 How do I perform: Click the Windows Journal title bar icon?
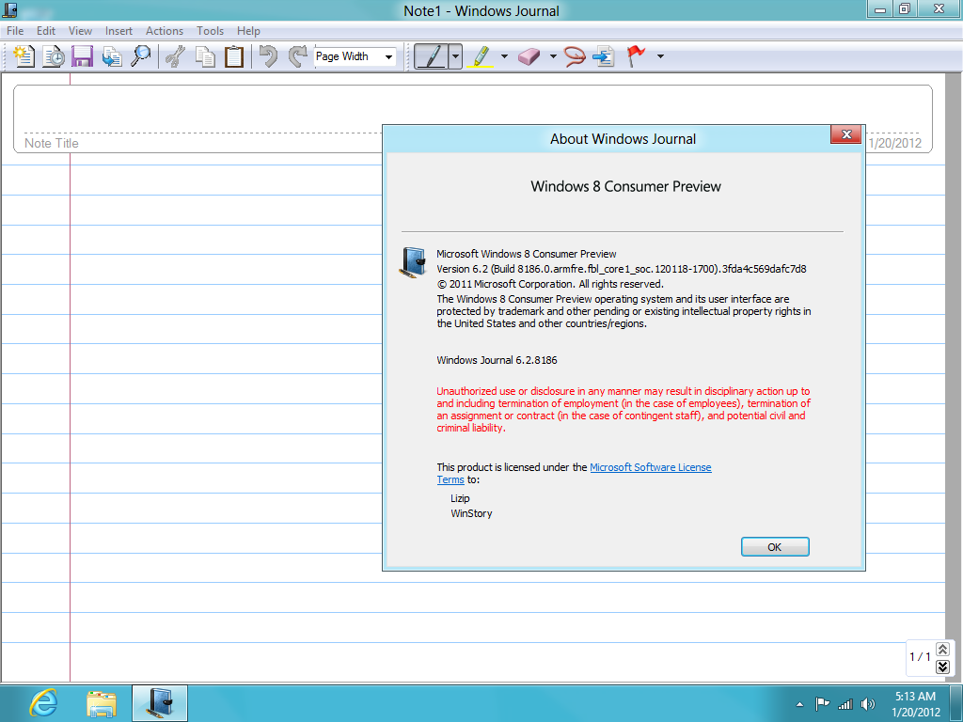[x=9, y=9]
